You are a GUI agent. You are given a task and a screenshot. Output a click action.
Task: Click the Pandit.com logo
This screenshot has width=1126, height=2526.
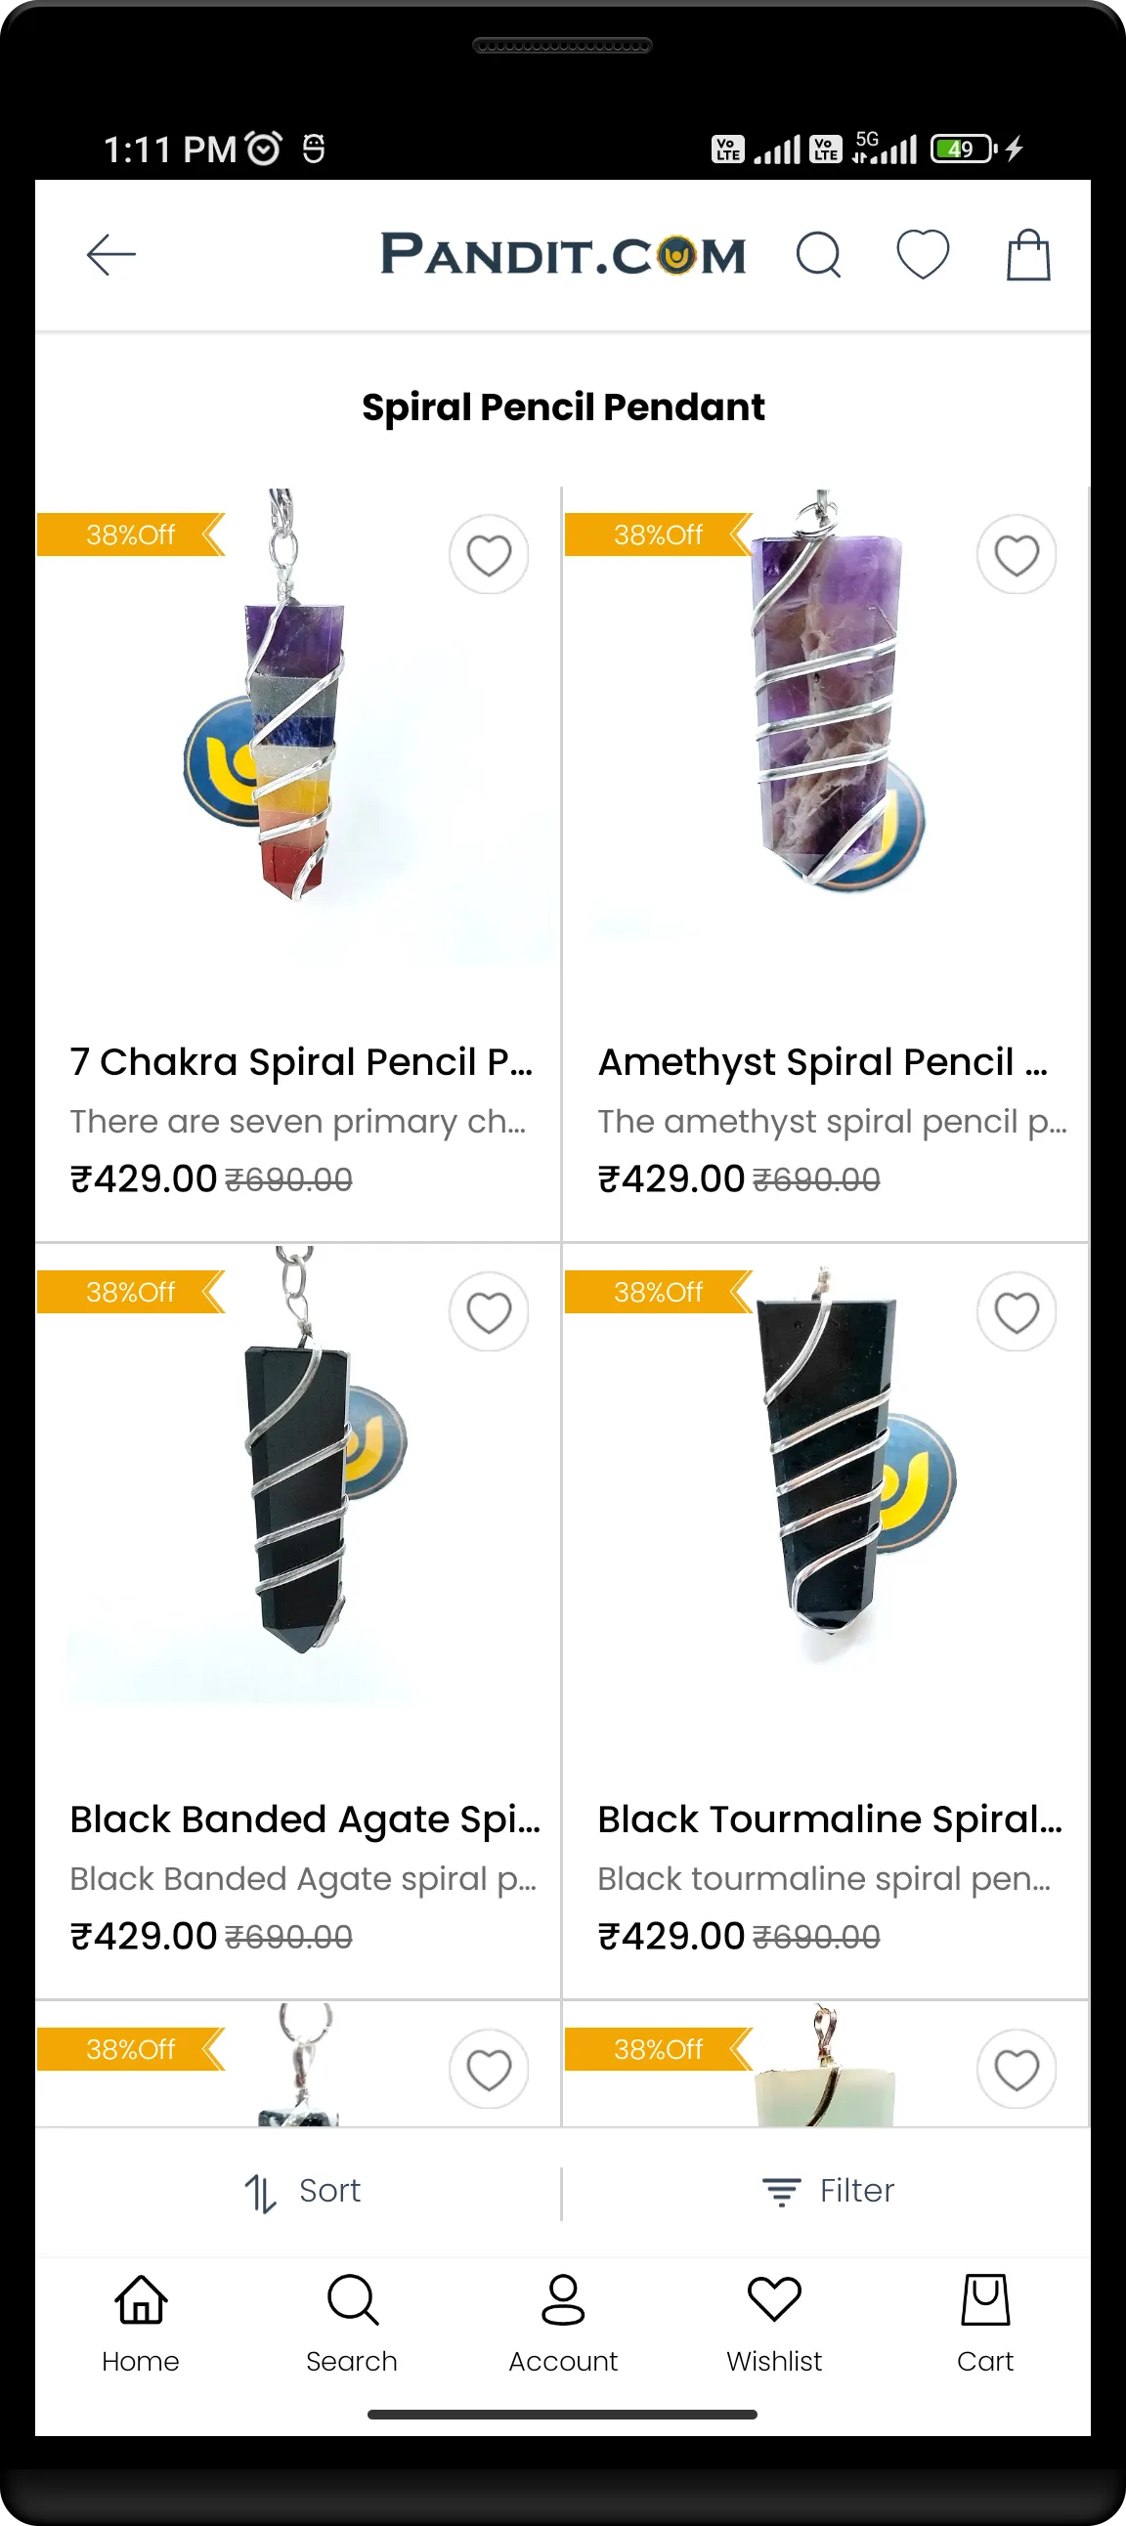tap(563, 255)
